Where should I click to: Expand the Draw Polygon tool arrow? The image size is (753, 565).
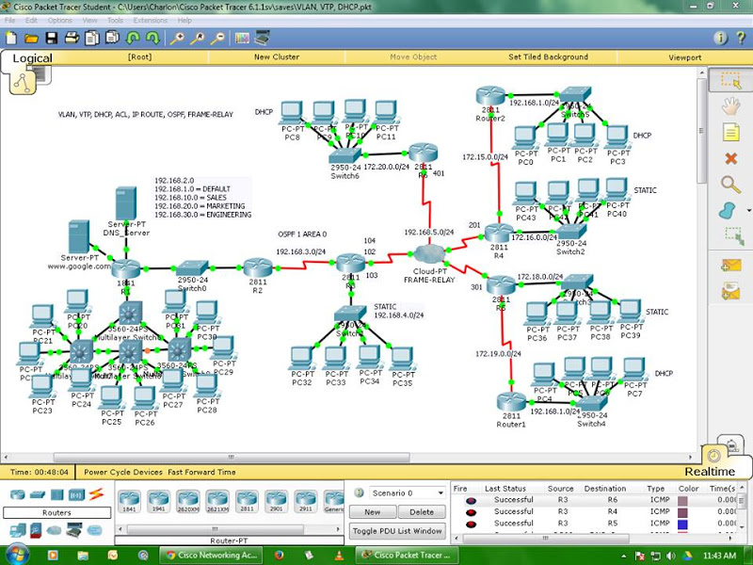click(x=748, y=210)
